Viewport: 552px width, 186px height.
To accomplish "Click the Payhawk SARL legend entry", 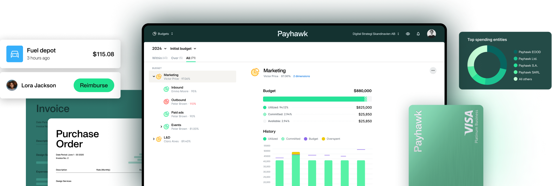I will coord(527,72).
